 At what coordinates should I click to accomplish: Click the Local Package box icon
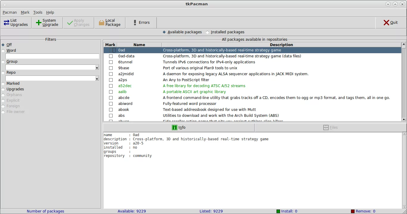(102, 23)
